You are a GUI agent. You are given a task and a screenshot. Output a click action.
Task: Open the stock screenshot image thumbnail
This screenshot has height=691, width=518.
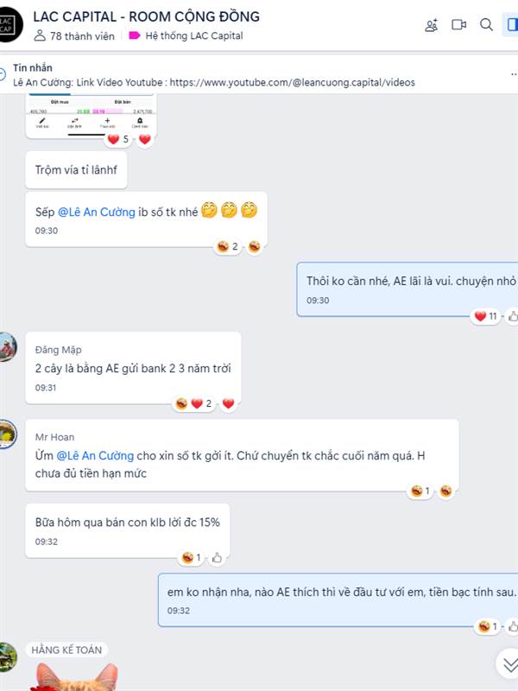pyautogui.click(x=92, y=116)
